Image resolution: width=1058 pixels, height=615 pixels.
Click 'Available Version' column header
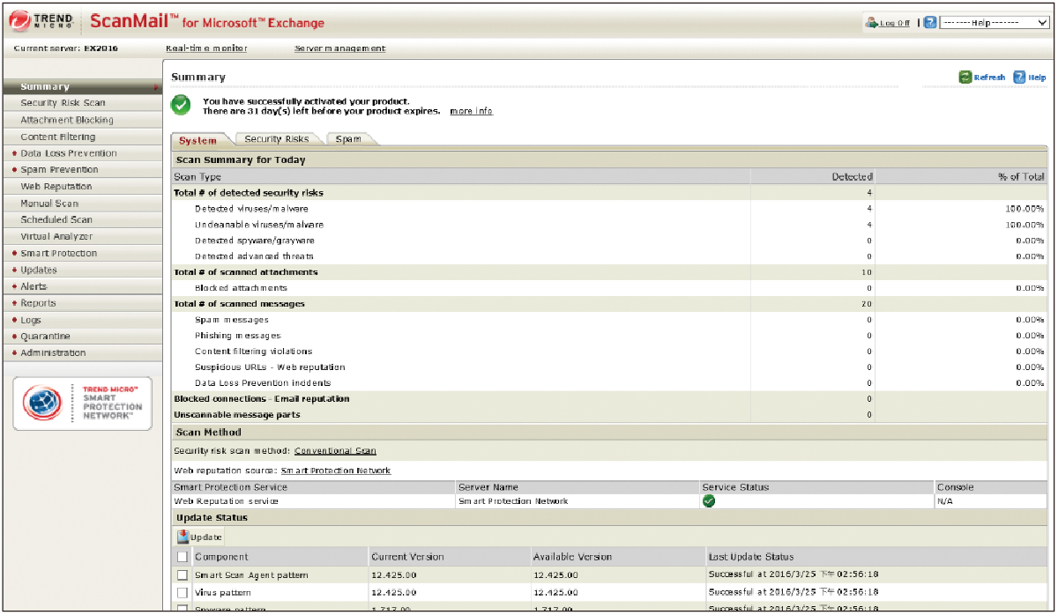pyautogui.click(x=572, y=557)
